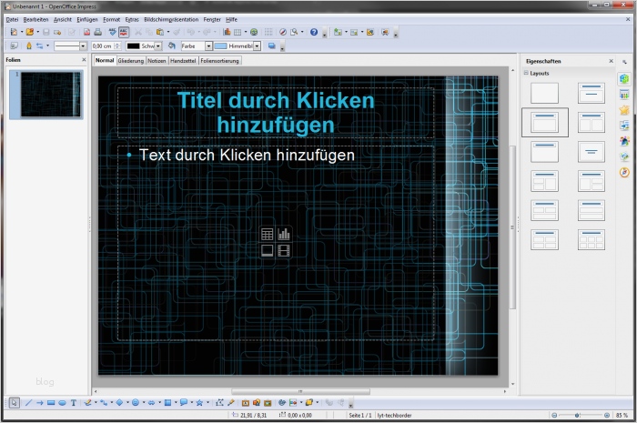The height and width of the screenshot is (423, 637).
Task: Click the chart insert icon
Action: click(227, 32)
